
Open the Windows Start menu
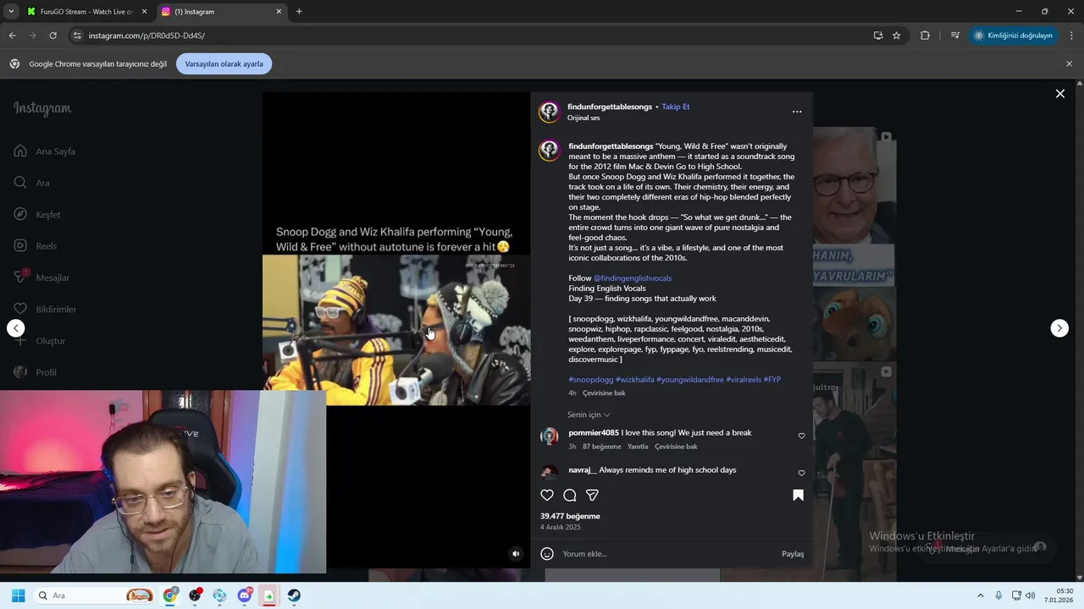(19, 595)
